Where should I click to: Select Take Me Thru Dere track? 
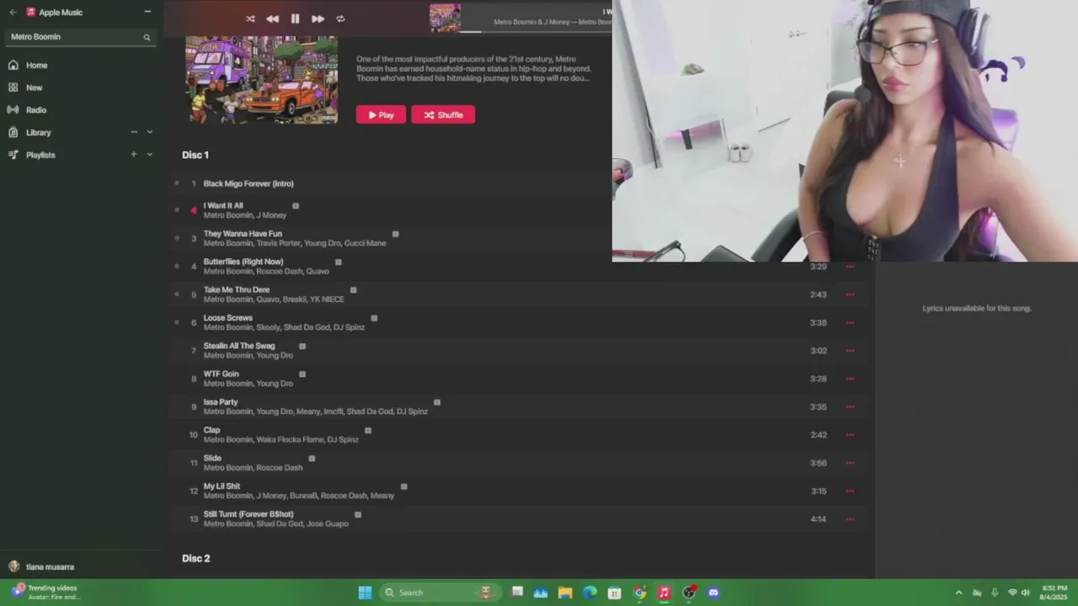pyautogui.click(x=237, y=290)
